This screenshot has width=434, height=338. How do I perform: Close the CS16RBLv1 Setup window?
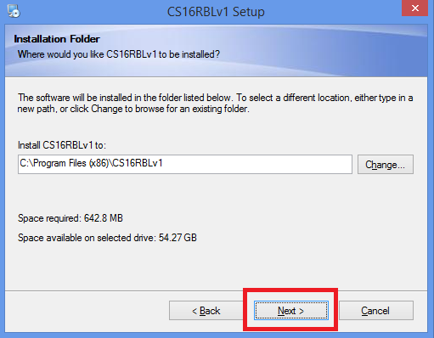[x=414, y=8]
